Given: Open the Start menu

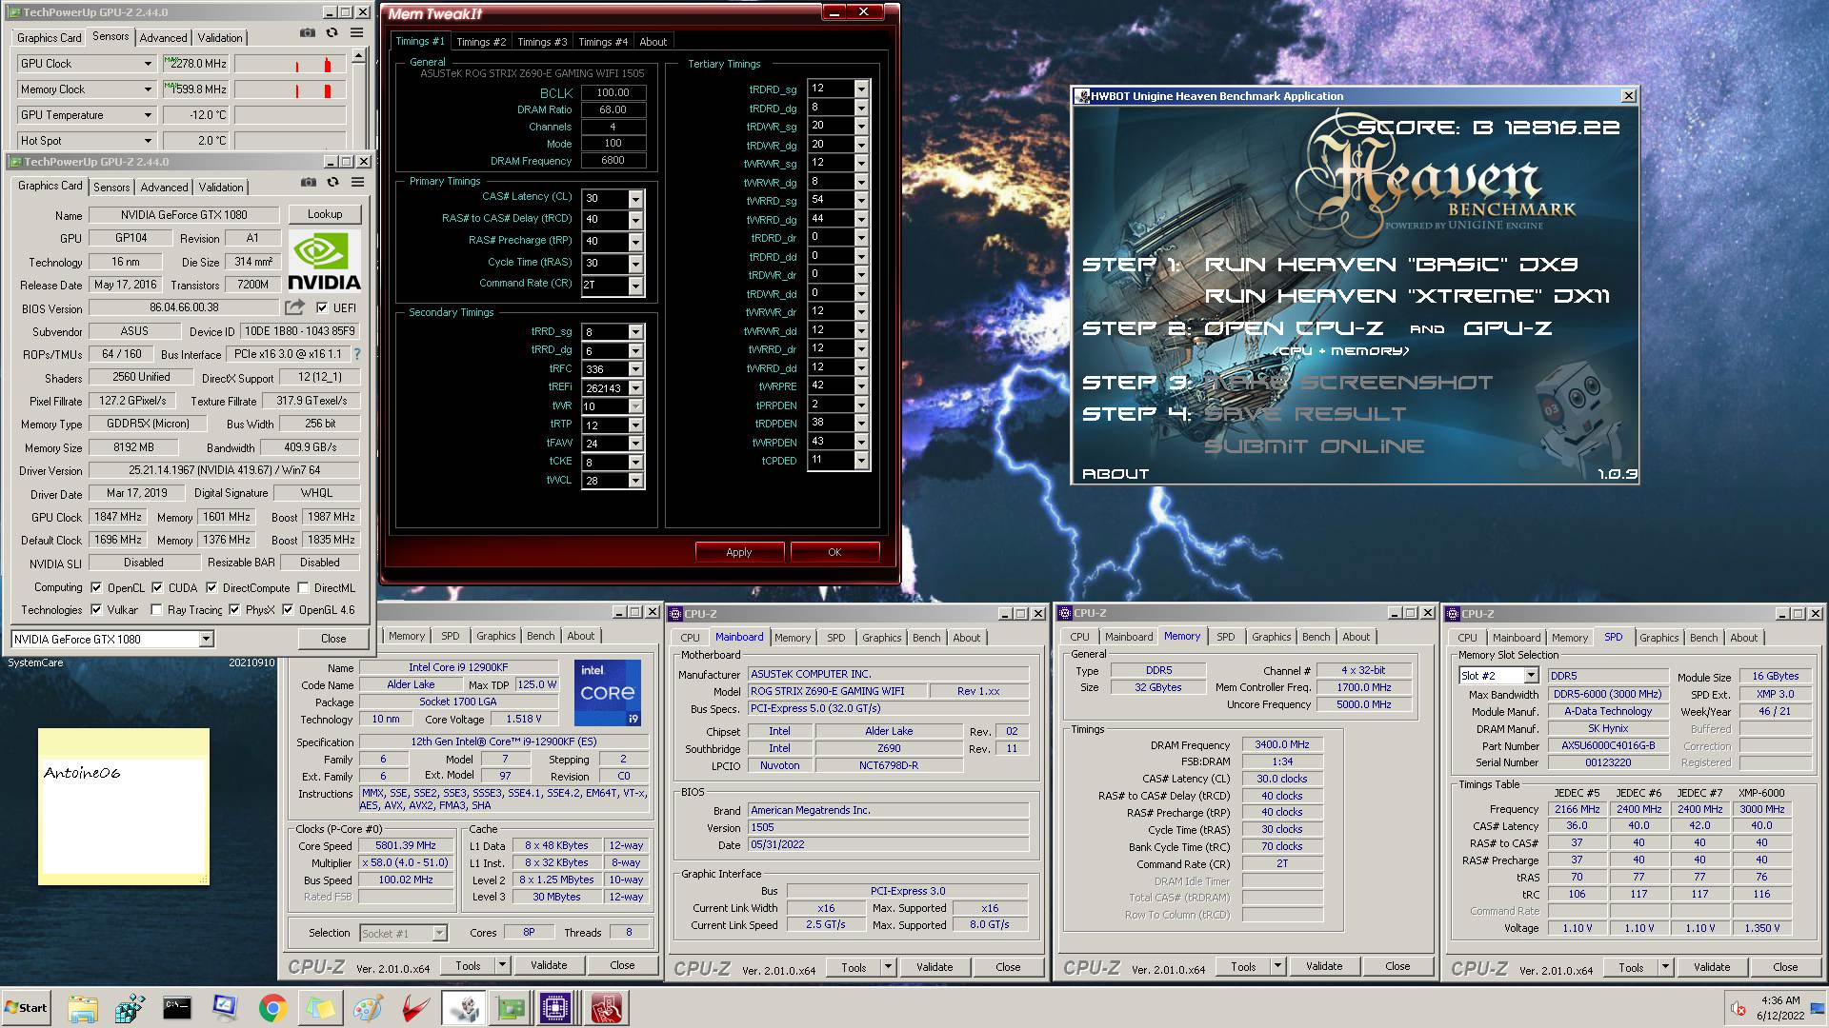Looking at the screenshot, I should point(26,1008).
